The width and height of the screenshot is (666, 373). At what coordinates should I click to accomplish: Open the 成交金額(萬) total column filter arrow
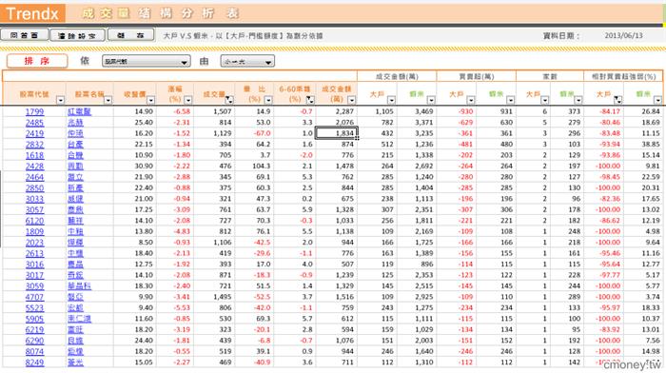click(x=351, y=100)
